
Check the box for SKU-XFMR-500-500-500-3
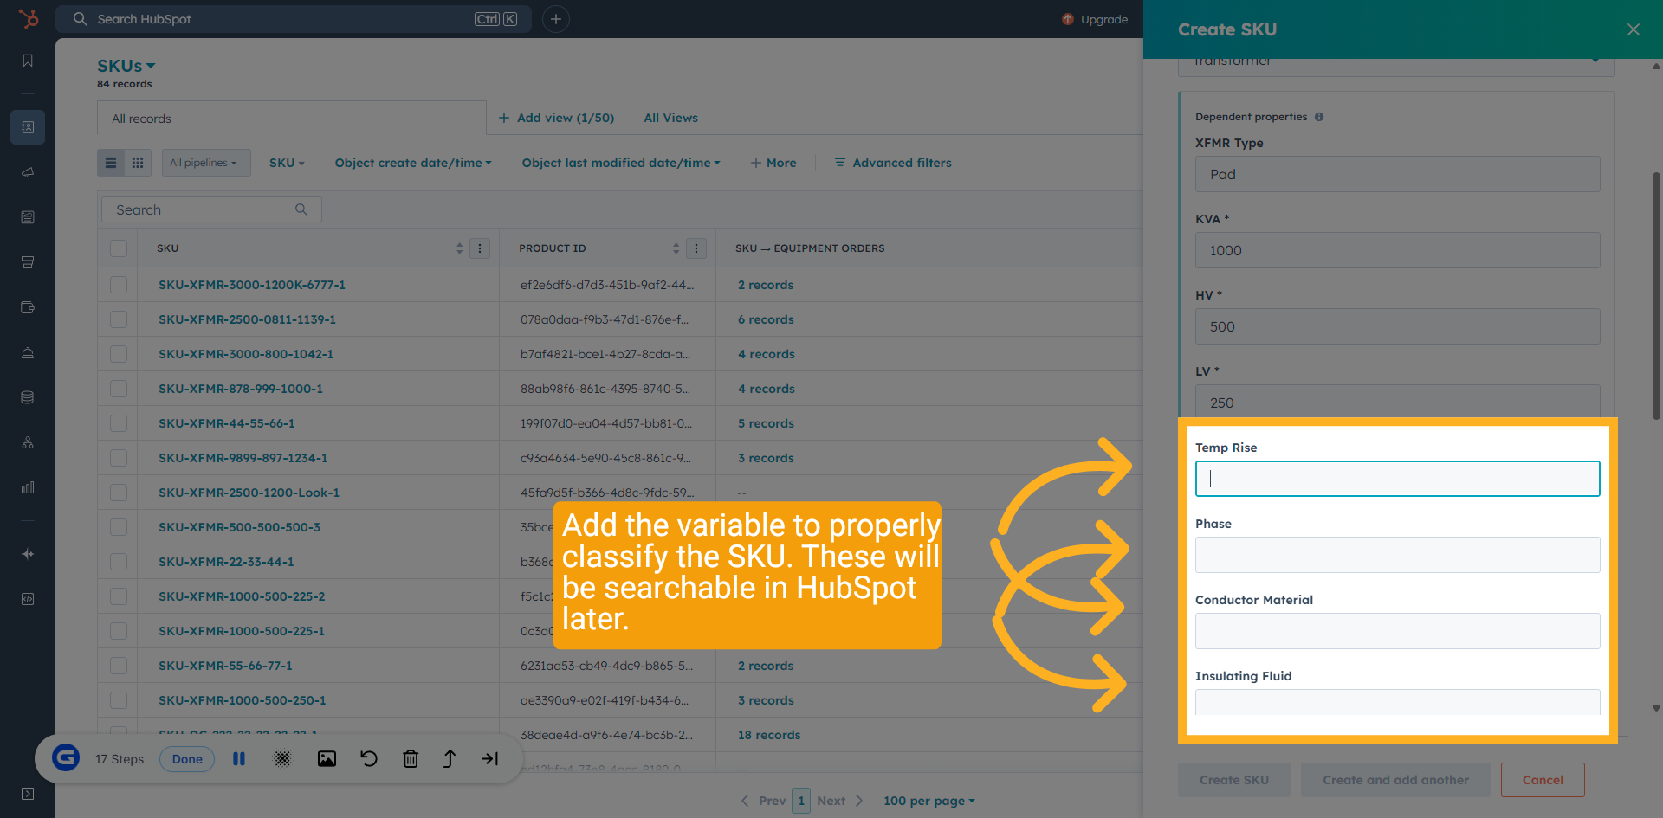point(119,527)
